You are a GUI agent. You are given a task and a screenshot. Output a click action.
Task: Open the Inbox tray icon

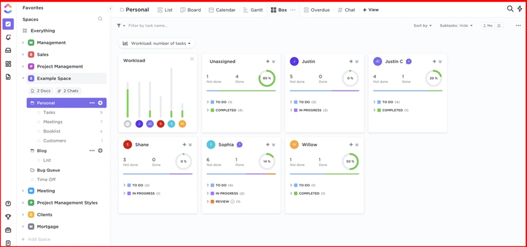(8, 51)
